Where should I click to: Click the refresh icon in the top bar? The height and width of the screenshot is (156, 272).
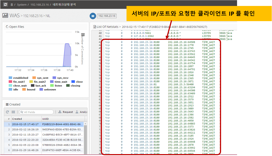tap(5, 5)
